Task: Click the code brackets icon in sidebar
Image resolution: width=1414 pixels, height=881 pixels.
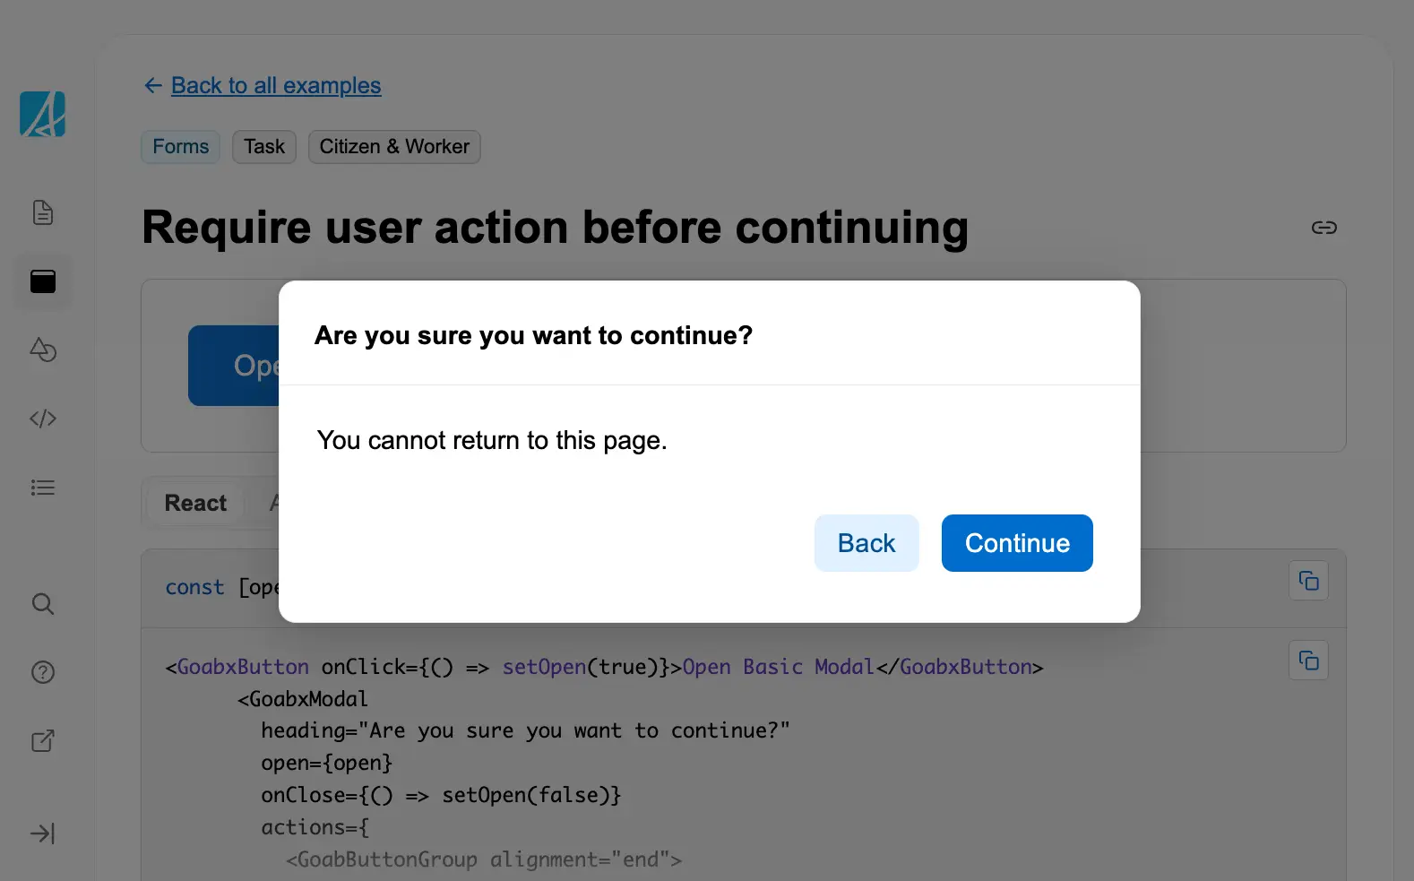Action: [x=43, y=419]
